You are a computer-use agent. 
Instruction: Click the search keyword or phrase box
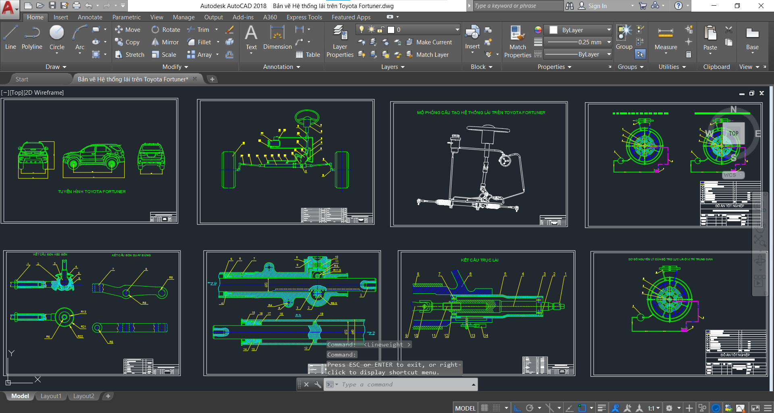click(518, 6)
